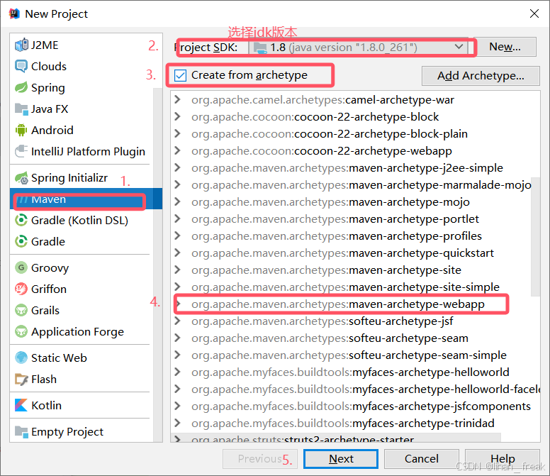Screen dimensions: 550x476
Task: Click the project type list scrollbar
Action: point(157,265)
